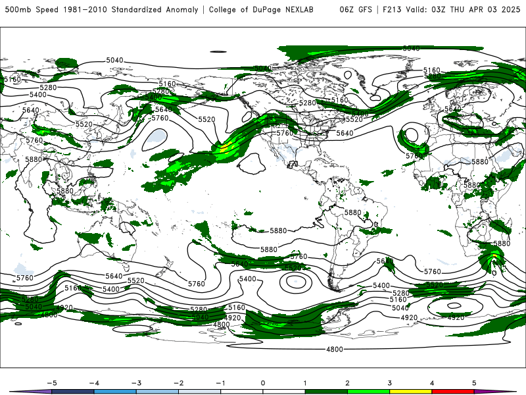
Task: Click the '5520' contour label over the North Pacific
Action: tap(206, 119)
